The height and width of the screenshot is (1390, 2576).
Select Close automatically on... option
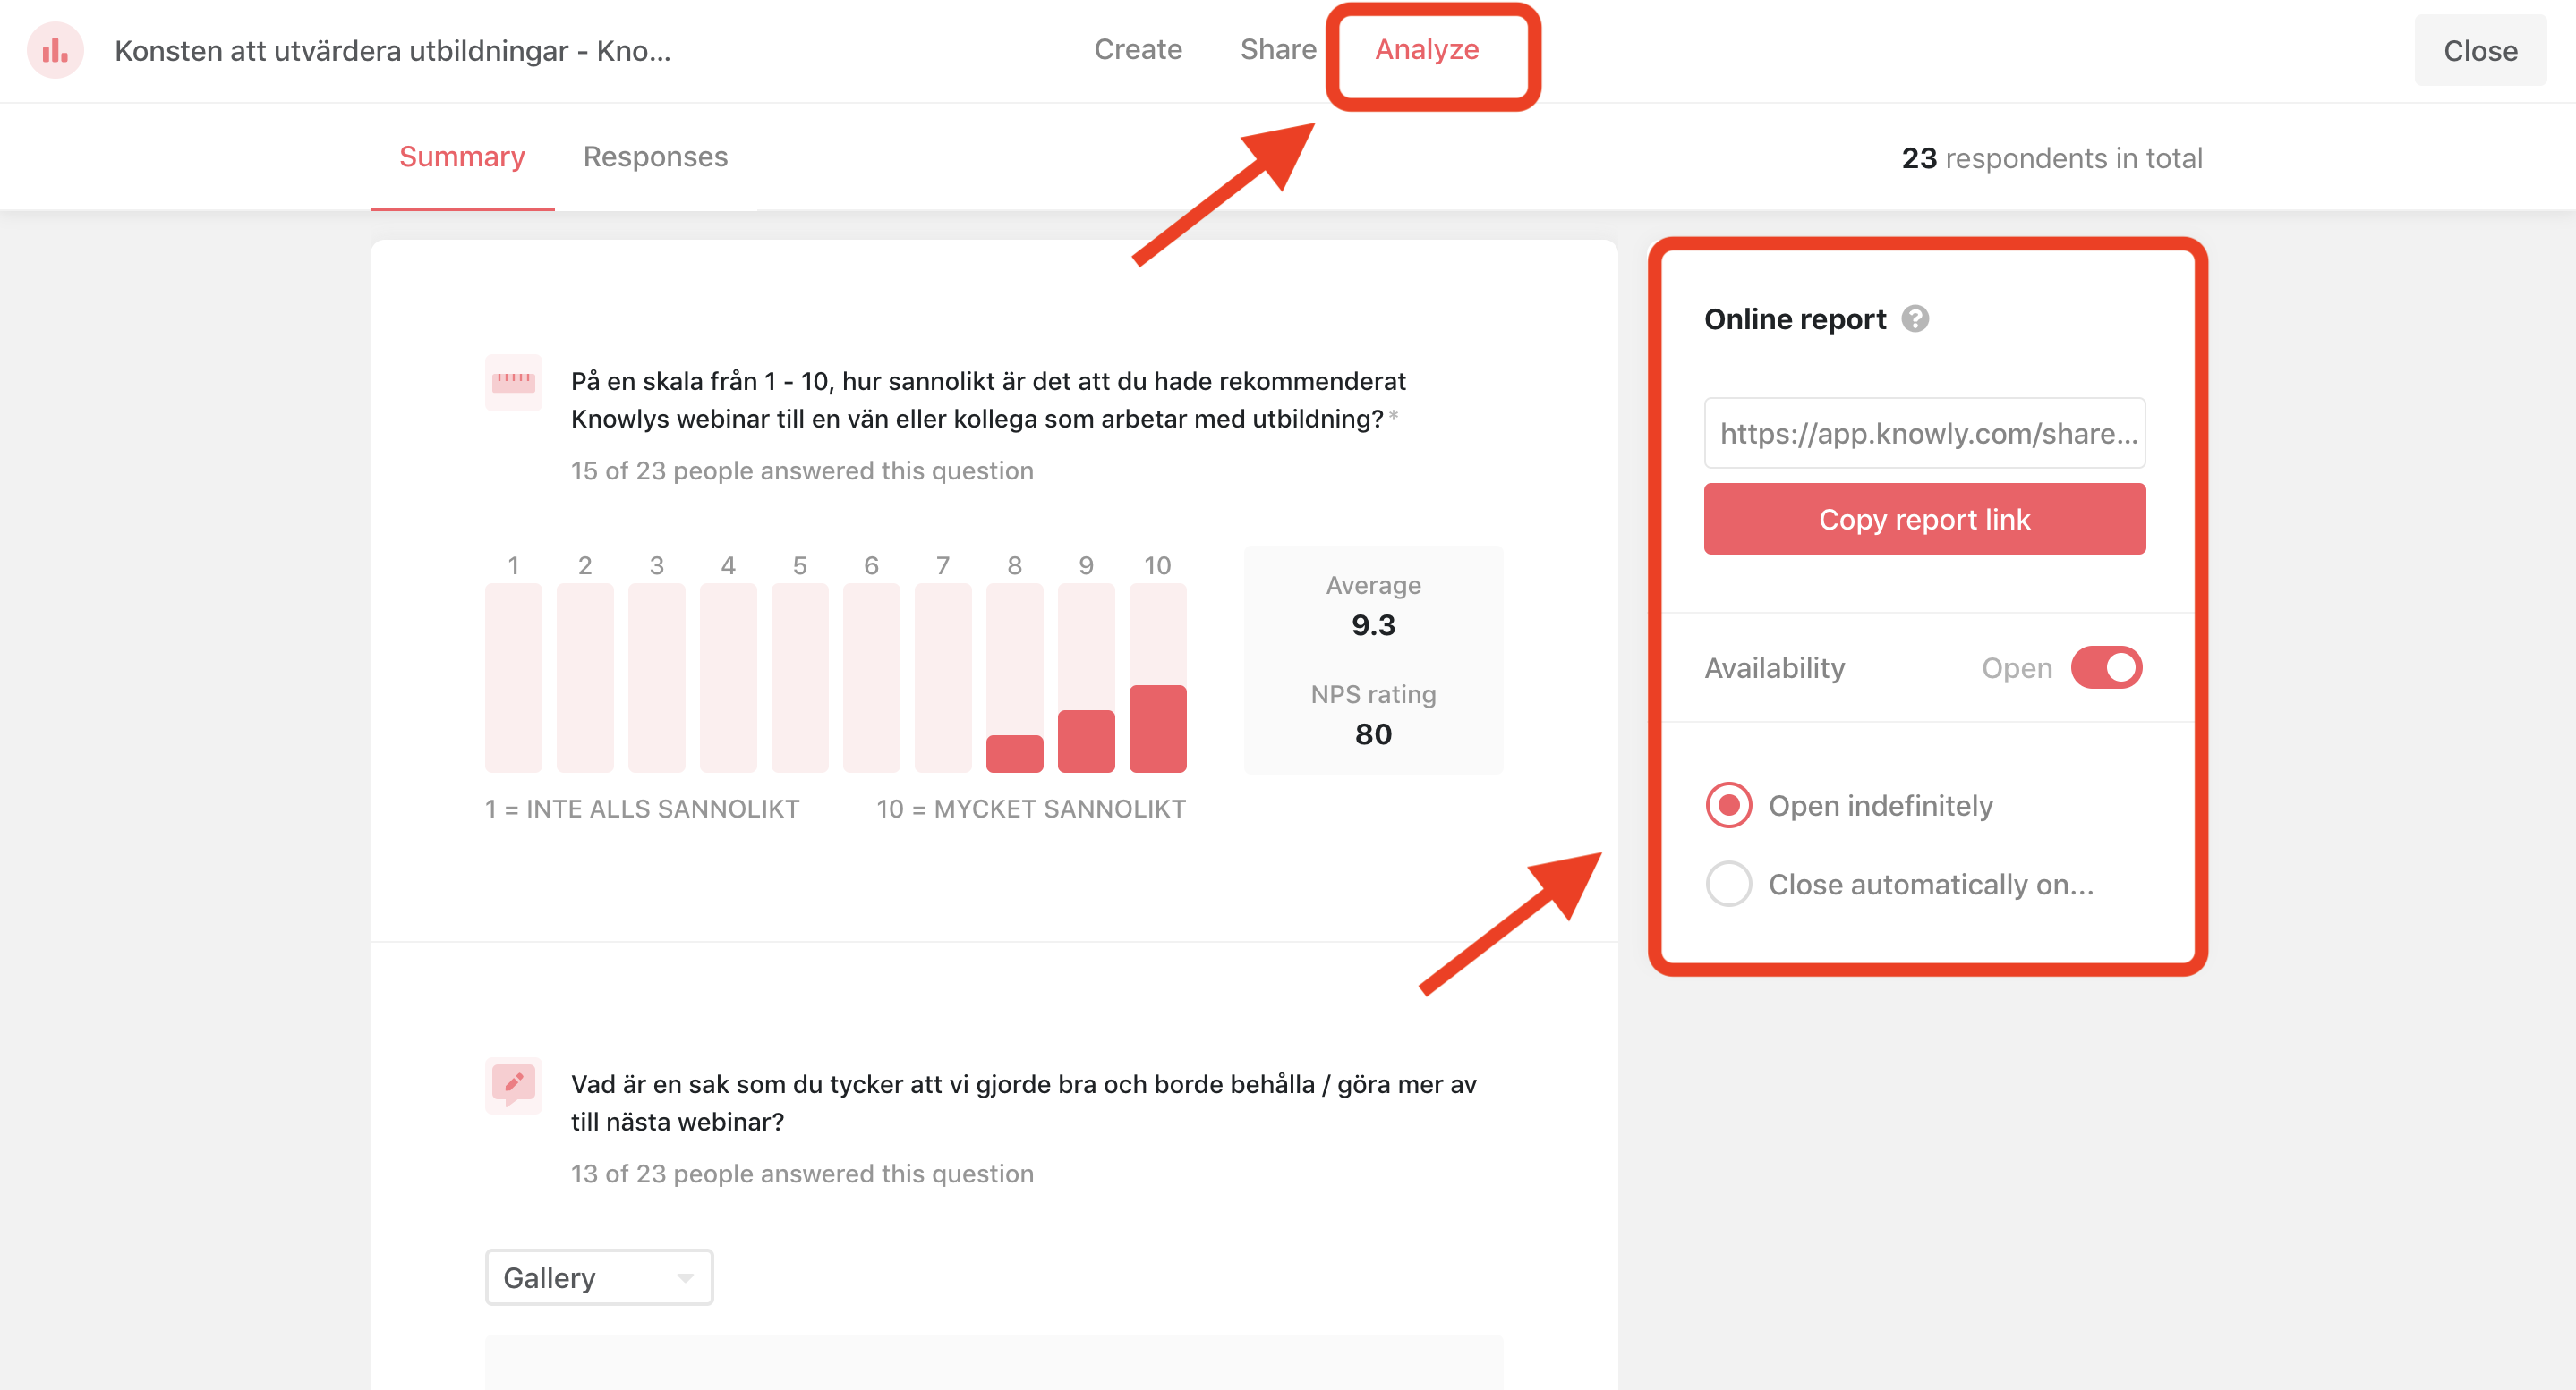click(x=1729, y=885)
